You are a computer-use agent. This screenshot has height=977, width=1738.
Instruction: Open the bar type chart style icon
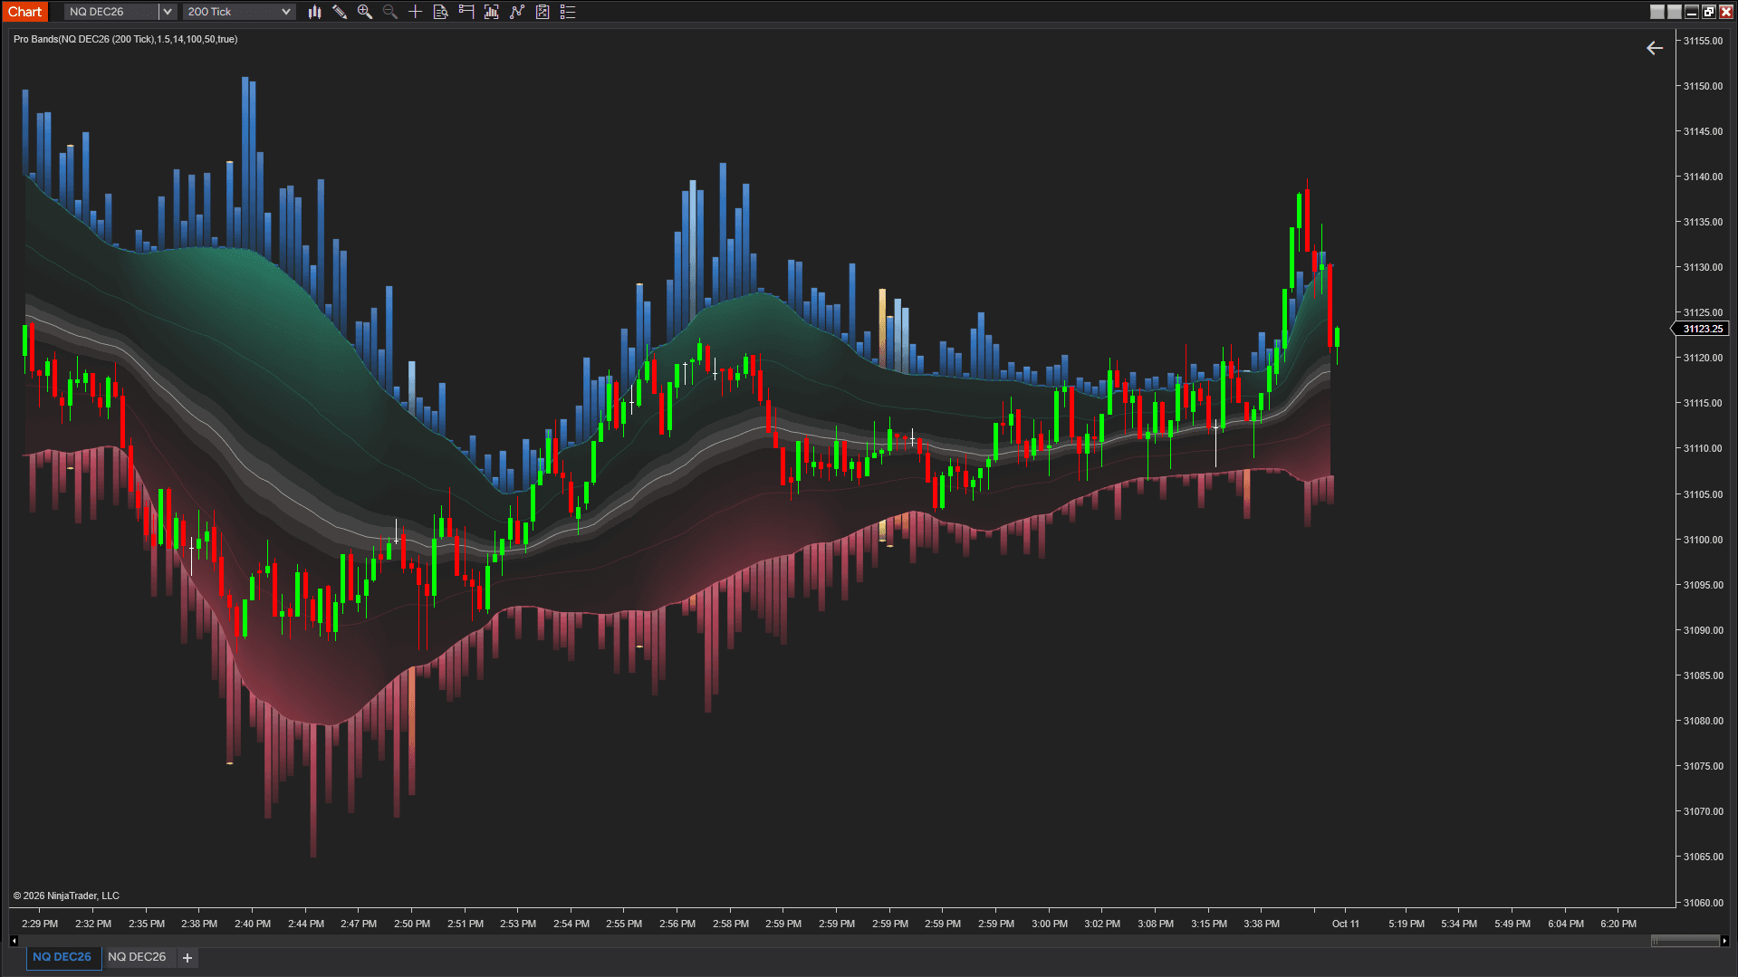pos(314,12)
